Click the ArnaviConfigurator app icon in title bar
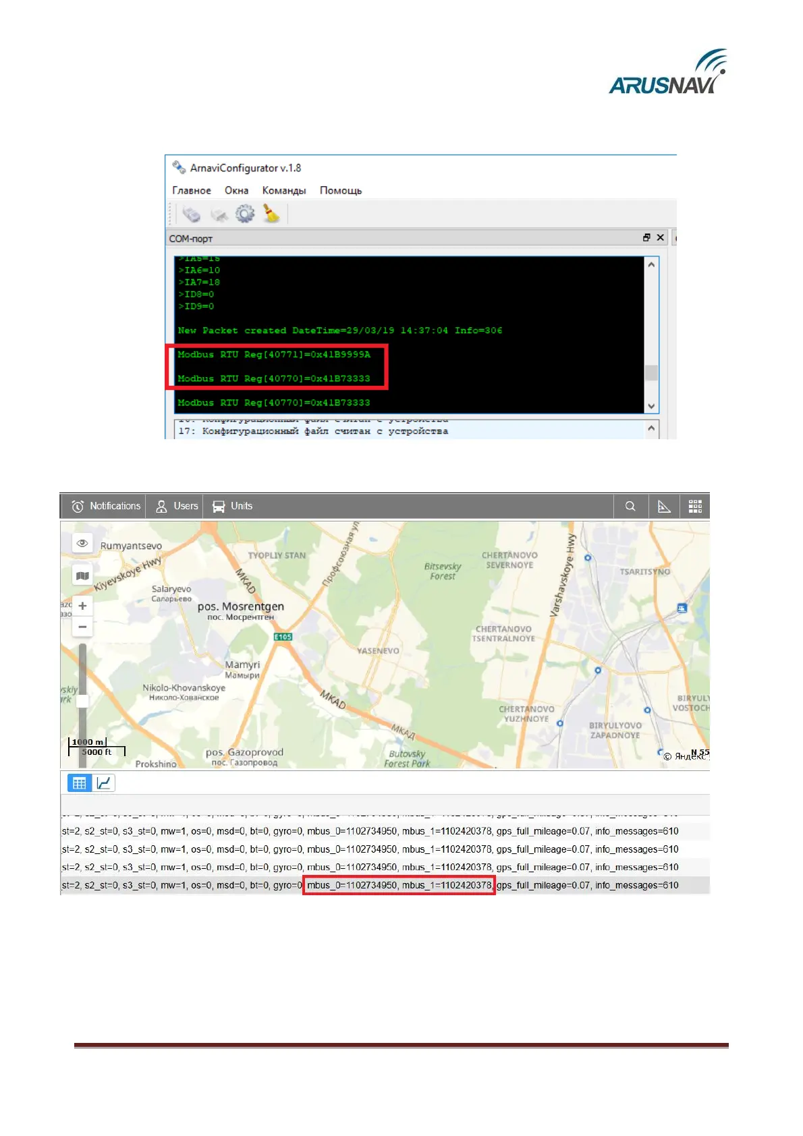803x1136 pixels. pyautogui.click(x=179, y=167)
